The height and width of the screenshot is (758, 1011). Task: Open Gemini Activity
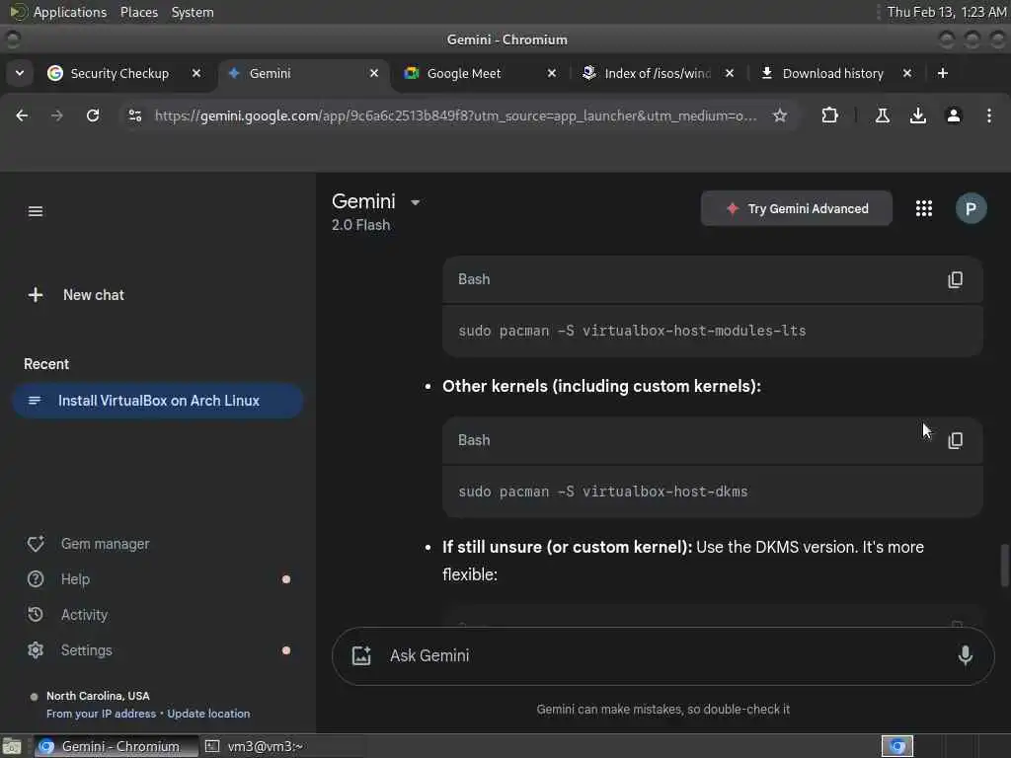68,615
